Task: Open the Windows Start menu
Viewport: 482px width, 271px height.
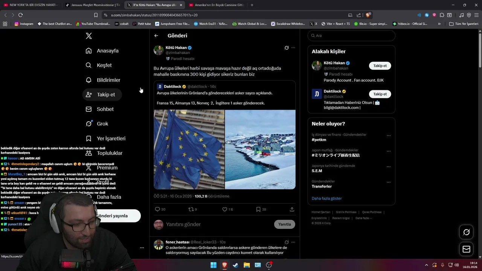Action: 214,265
